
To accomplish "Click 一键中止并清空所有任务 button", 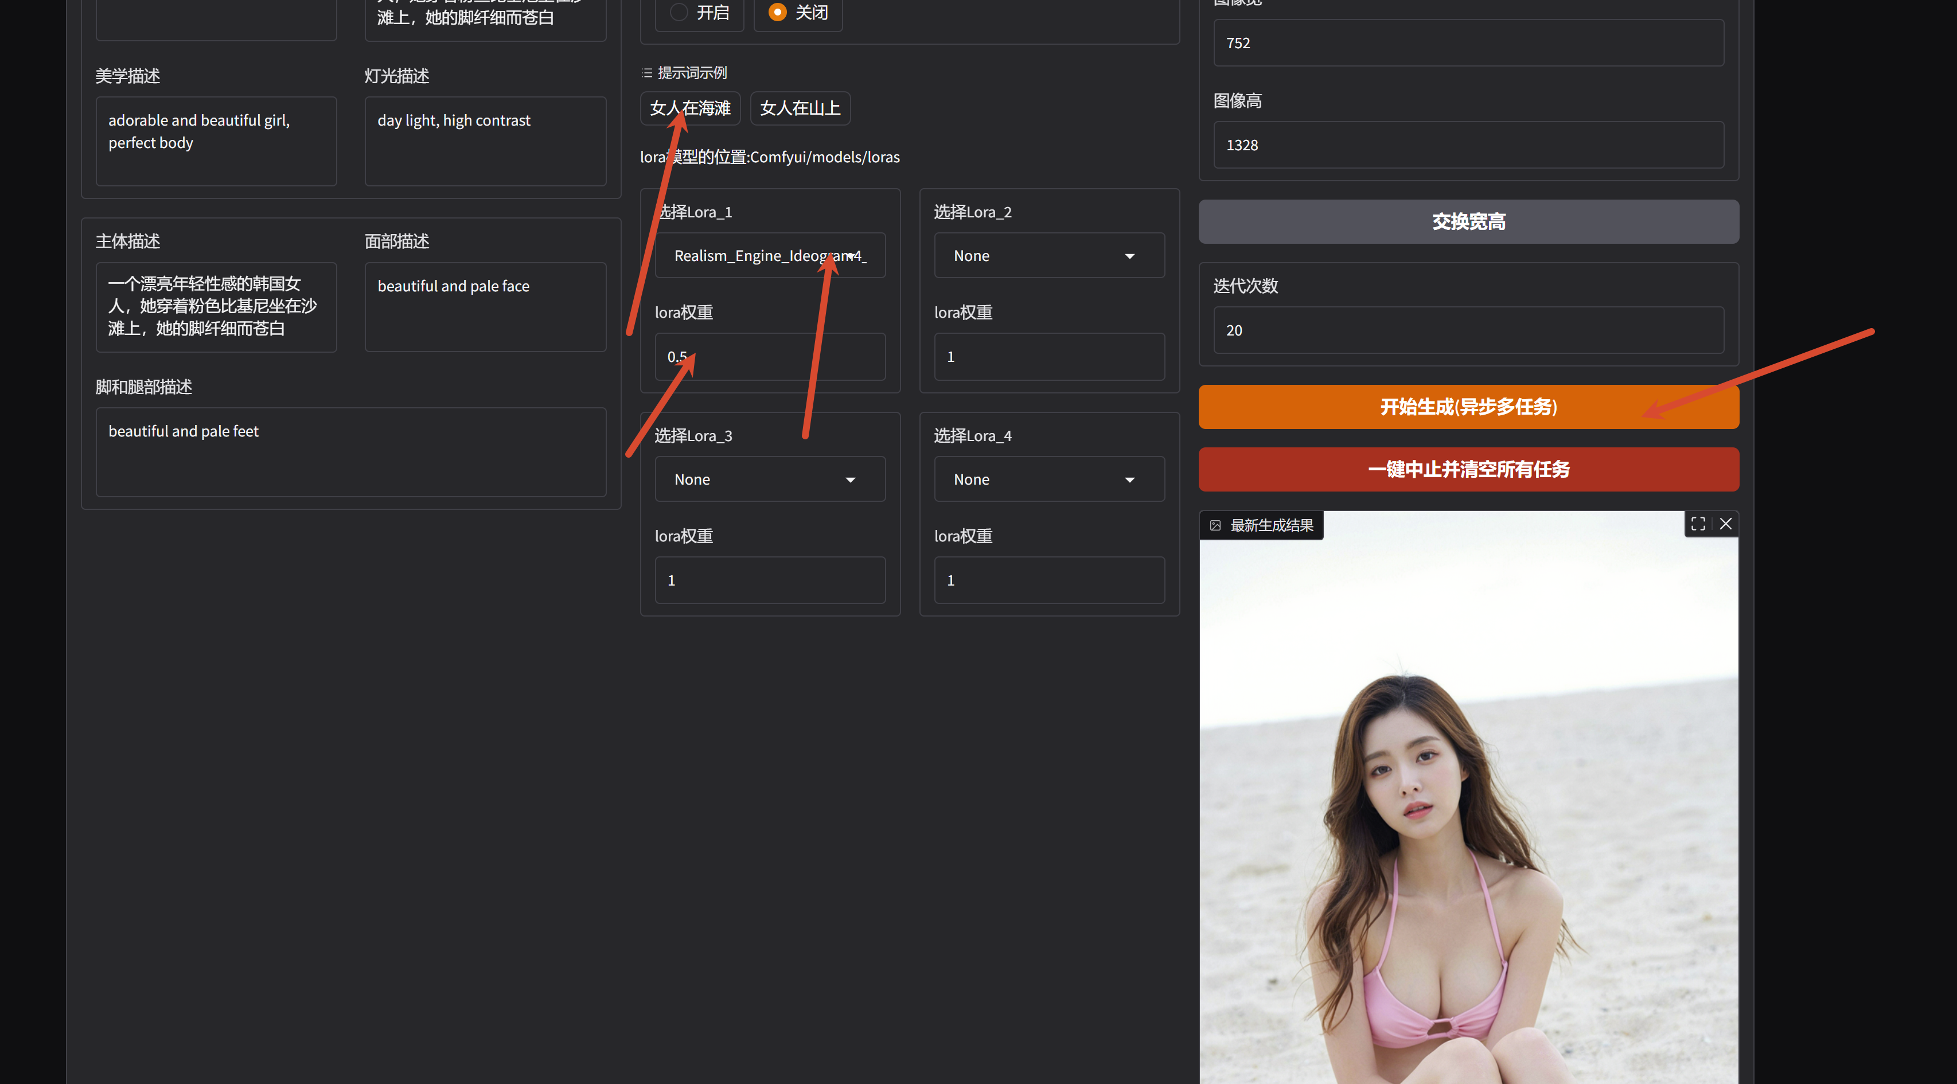I will [1468, 470].
